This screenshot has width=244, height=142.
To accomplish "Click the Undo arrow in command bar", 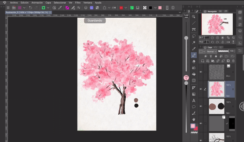I will click(x=30, y=8).
